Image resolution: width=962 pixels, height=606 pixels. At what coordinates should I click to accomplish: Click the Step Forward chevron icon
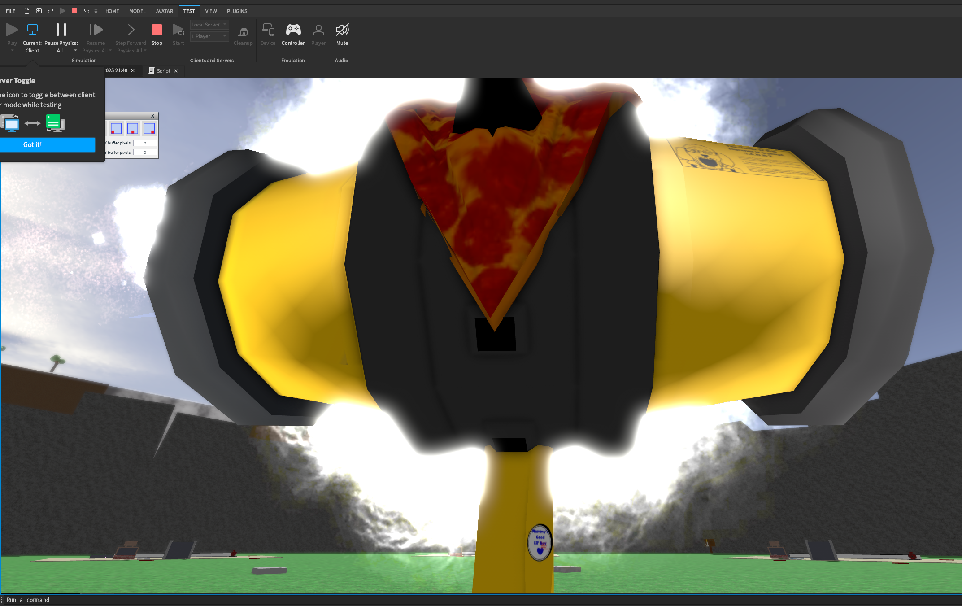pos(131,30)
